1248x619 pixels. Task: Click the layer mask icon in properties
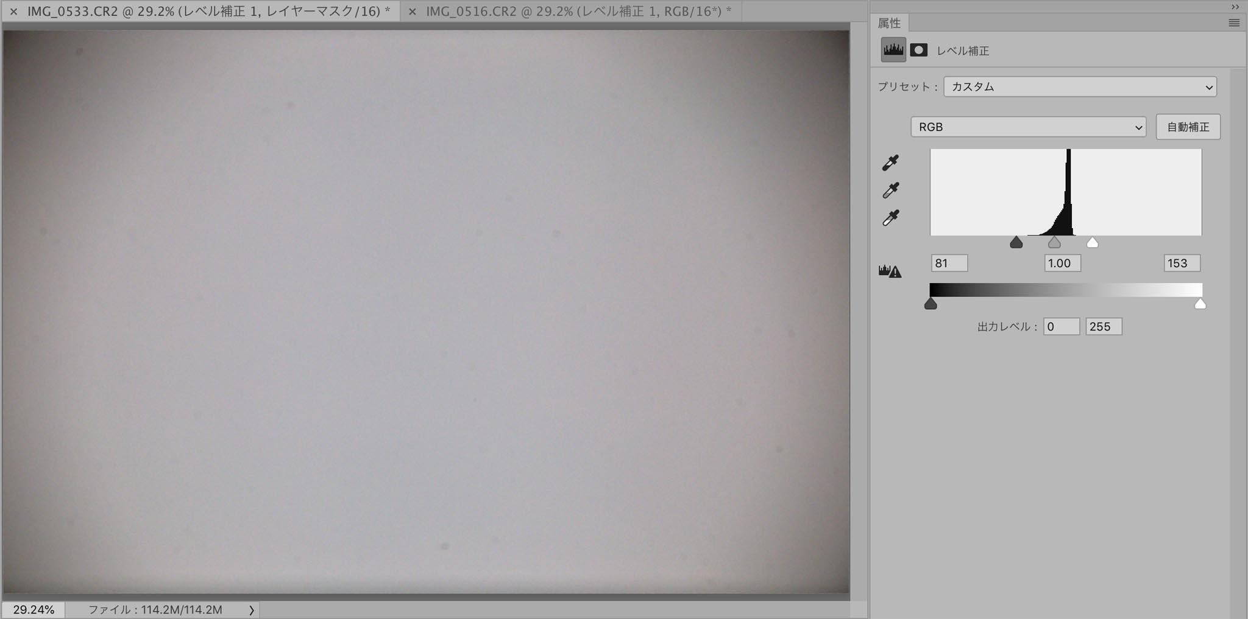pyautogui.click(x=919, y=50)
